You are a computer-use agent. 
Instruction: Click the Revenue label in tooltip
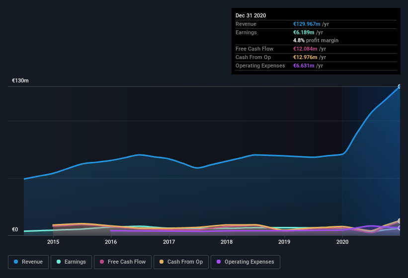point(246,24)
